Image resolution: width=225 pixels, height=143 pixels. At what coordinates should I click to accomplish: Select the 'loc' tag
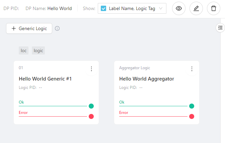(23, 50)
